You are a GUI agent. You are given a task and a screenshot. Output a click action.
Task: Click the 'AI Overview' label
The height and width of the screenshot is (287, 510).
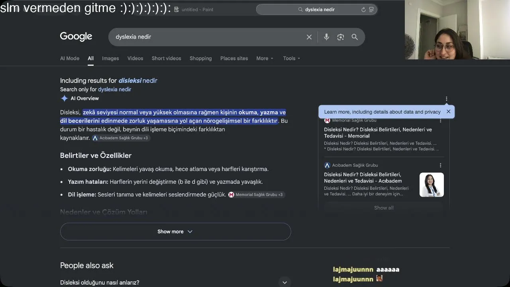[x=84, y=98]
